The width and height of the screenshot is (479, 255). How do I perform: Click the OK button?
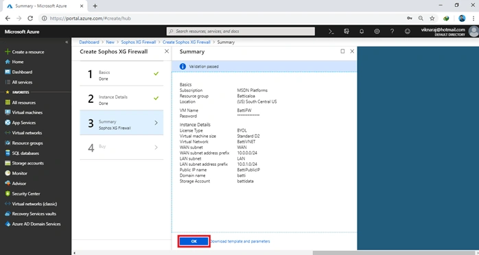tap(194, 241)
